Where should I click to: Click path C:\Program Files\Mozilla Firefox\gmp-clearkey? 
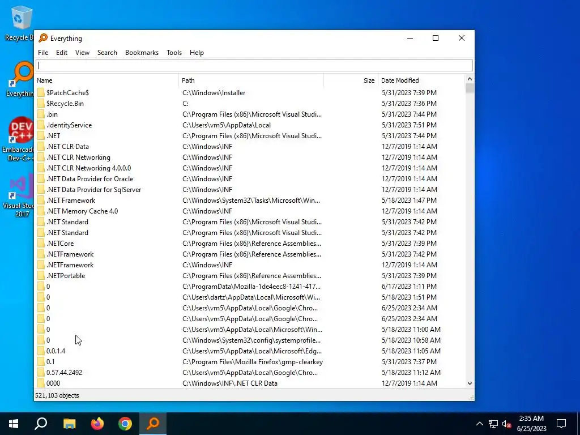(252, 362)
